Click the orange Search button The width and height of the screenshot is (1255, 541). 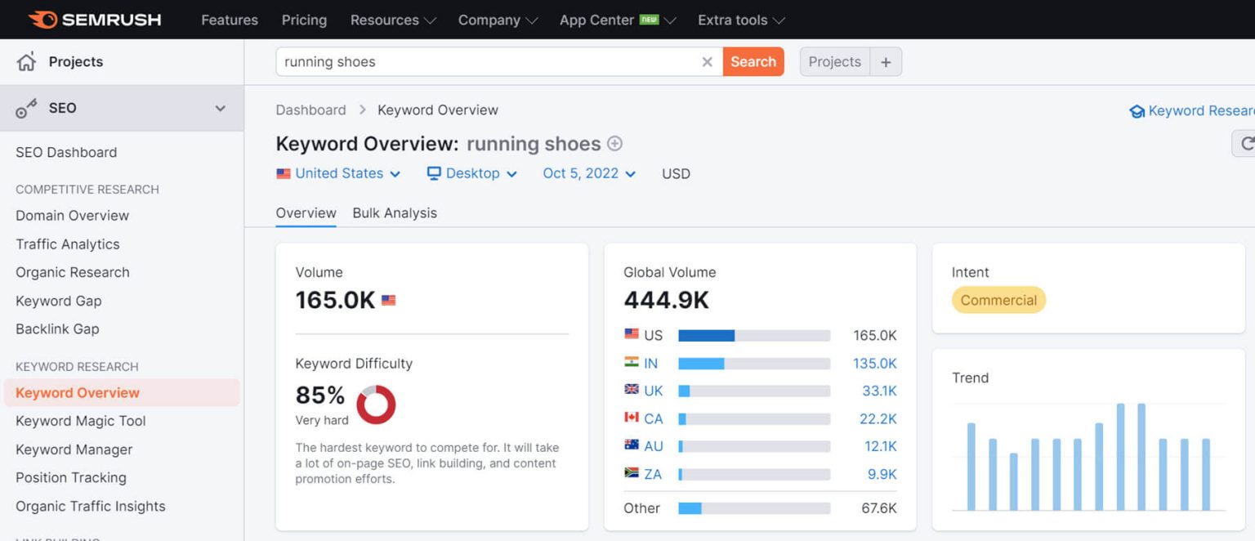click(x=753, y=61)
